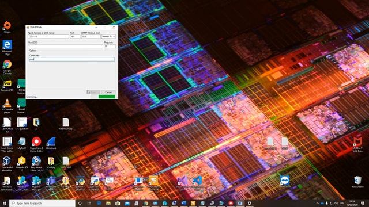Click the taskbar search box
Image resolution: width=369 pixels, height=207 pixels.
42,203
